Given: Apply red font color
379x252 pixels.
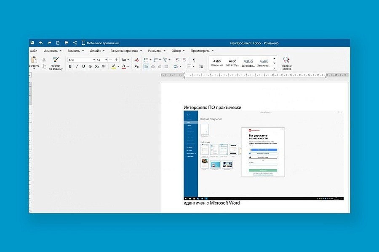Looking at the screenshot, I should [x=124, y=66].
